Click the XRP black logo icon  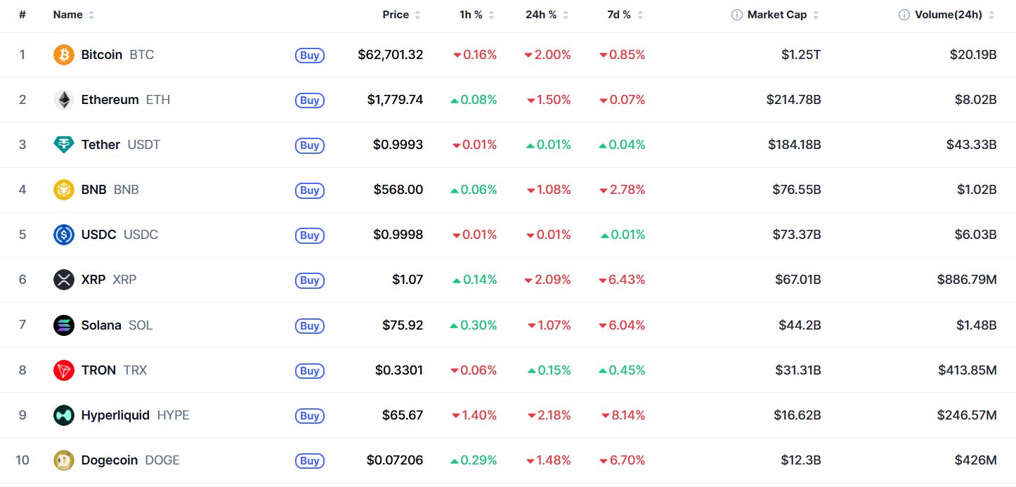(64, 280)
